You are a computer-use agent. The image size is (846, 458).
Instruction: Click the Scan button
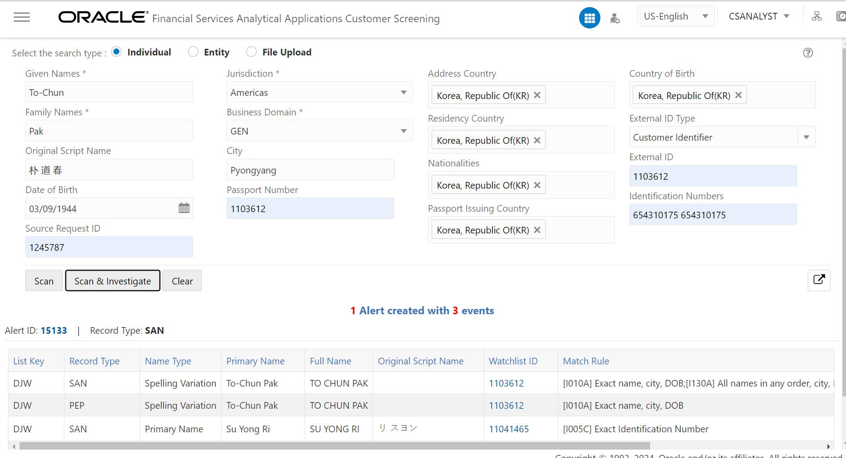coord(44,281)
